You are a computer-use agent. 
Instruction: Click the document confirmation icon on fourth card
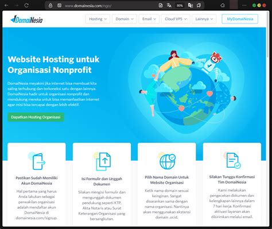click(x=232, y=160)
